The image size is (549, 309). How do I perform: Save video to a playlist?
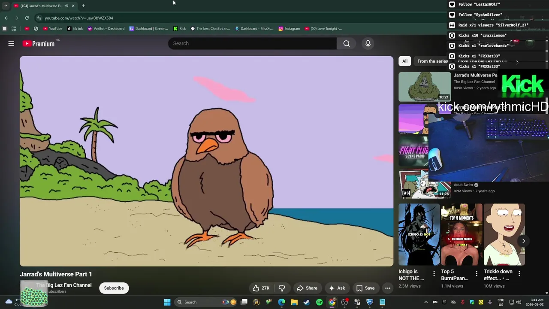[x=365, y=288]
